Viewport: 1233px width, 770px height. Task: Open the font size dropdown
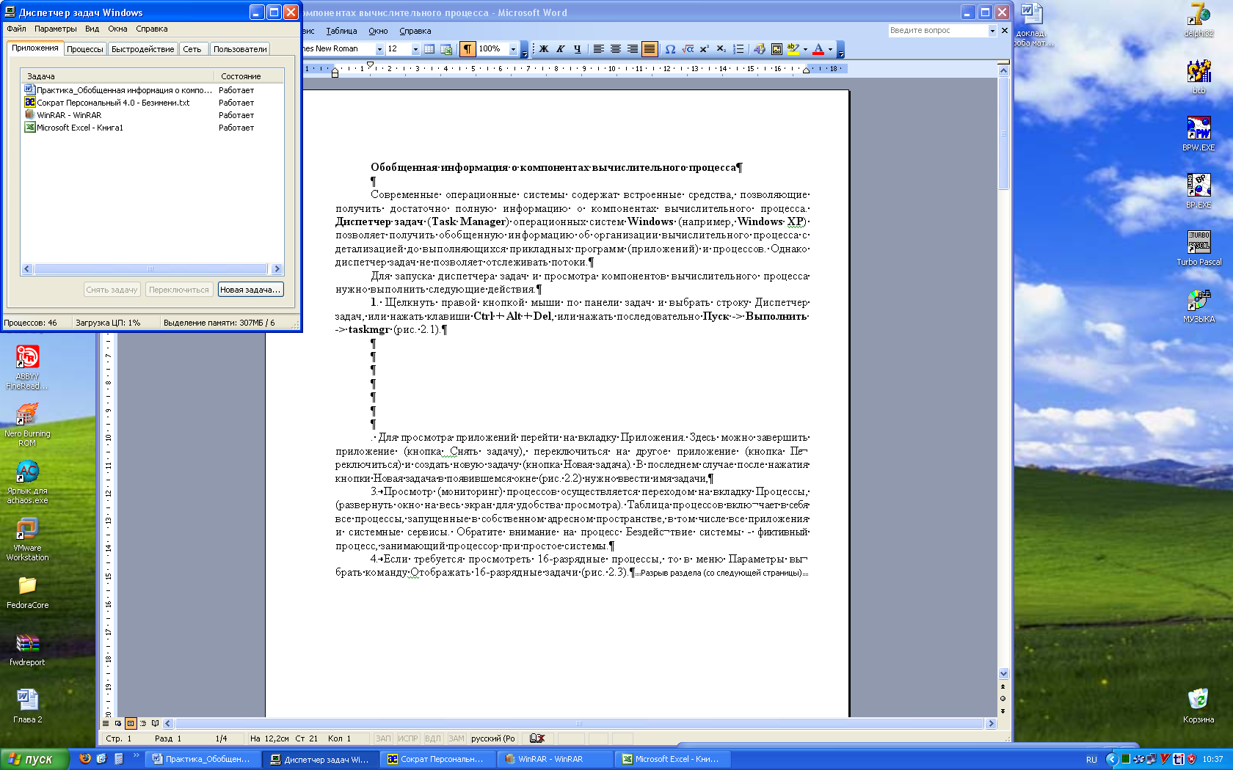(x=415, y=49)
